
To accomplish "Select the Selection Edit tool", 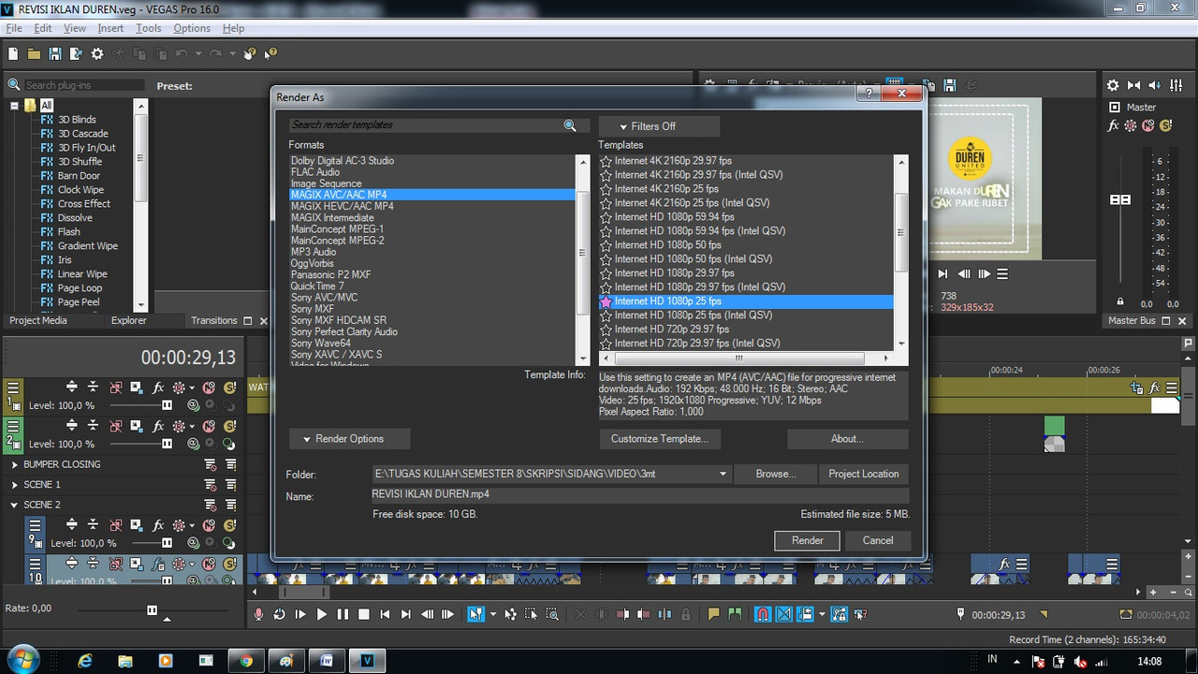I will pyautogui.click(x=532, y=614).
